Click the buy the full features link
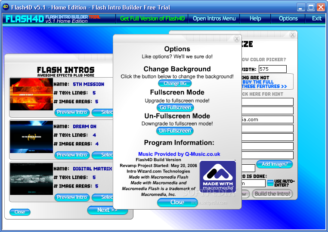Image resolution: width=328 pixels, height=232 pixels. coord(264,84)
